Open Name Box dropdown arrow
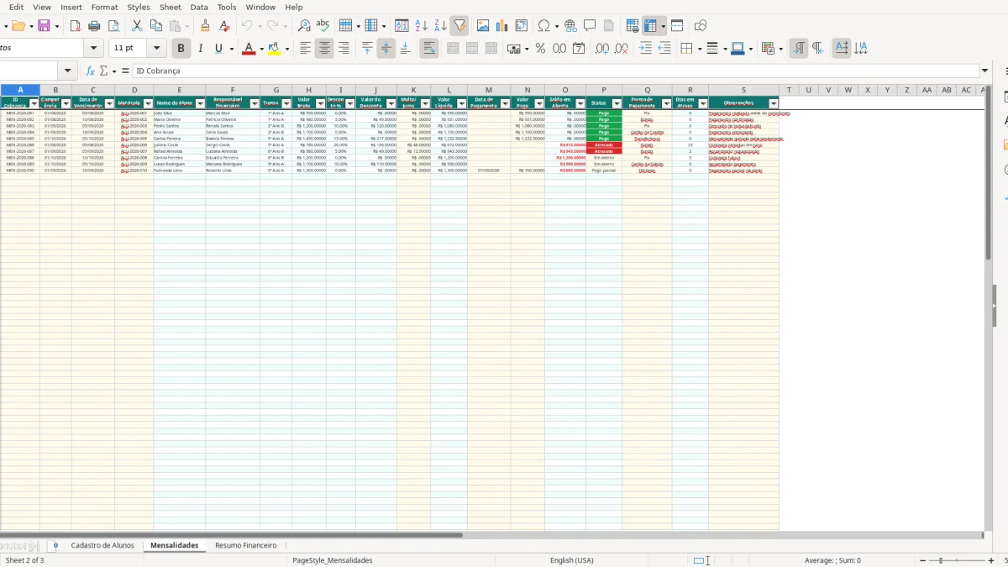 pos(69,71)
